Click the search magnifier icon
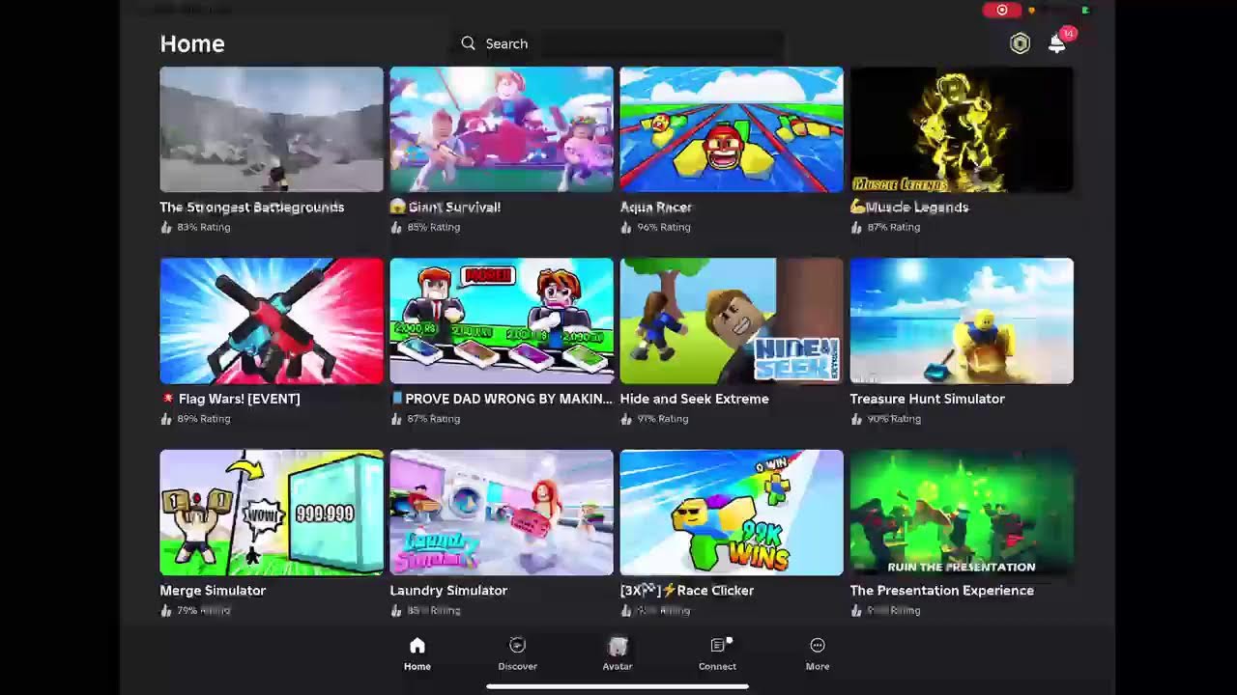The height and width of the screenshot is (695, 1237). 469,43
